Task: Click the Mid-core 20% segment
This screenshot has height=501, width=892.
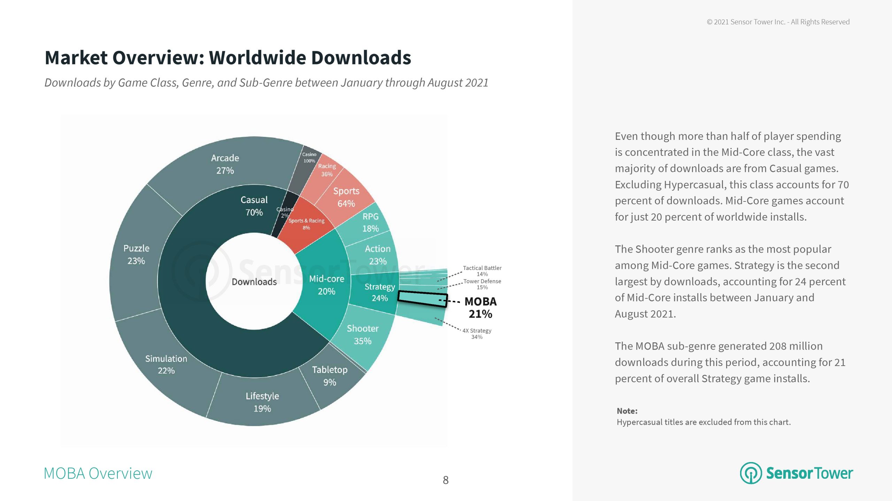Action: [x=326, y=285]
